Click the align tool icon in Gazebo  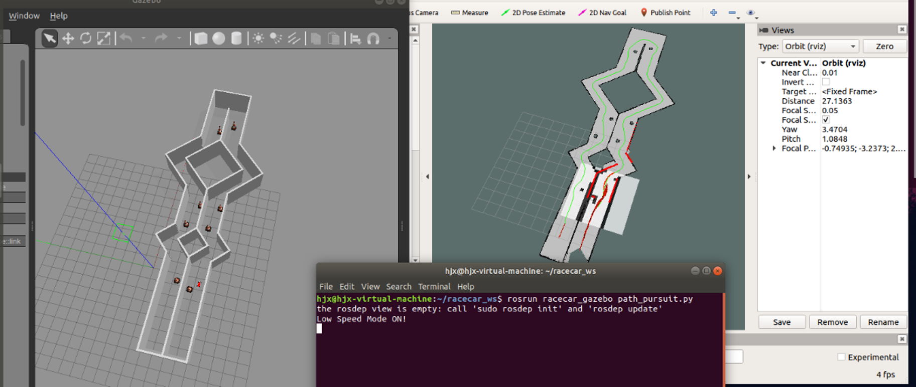(x=355, y=39)
